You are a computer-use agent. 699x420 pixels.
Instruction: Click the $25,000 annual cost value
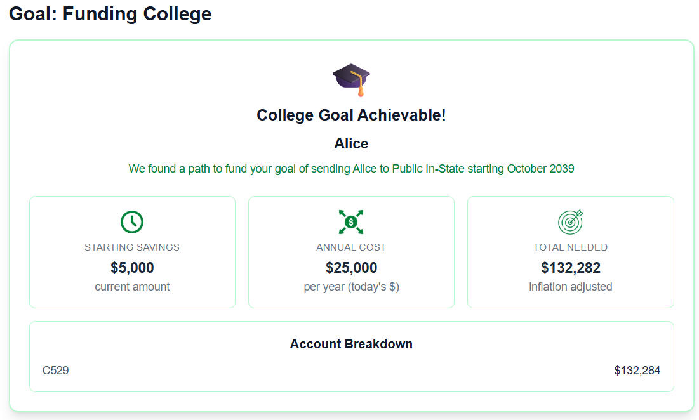(x=351, y=268)
